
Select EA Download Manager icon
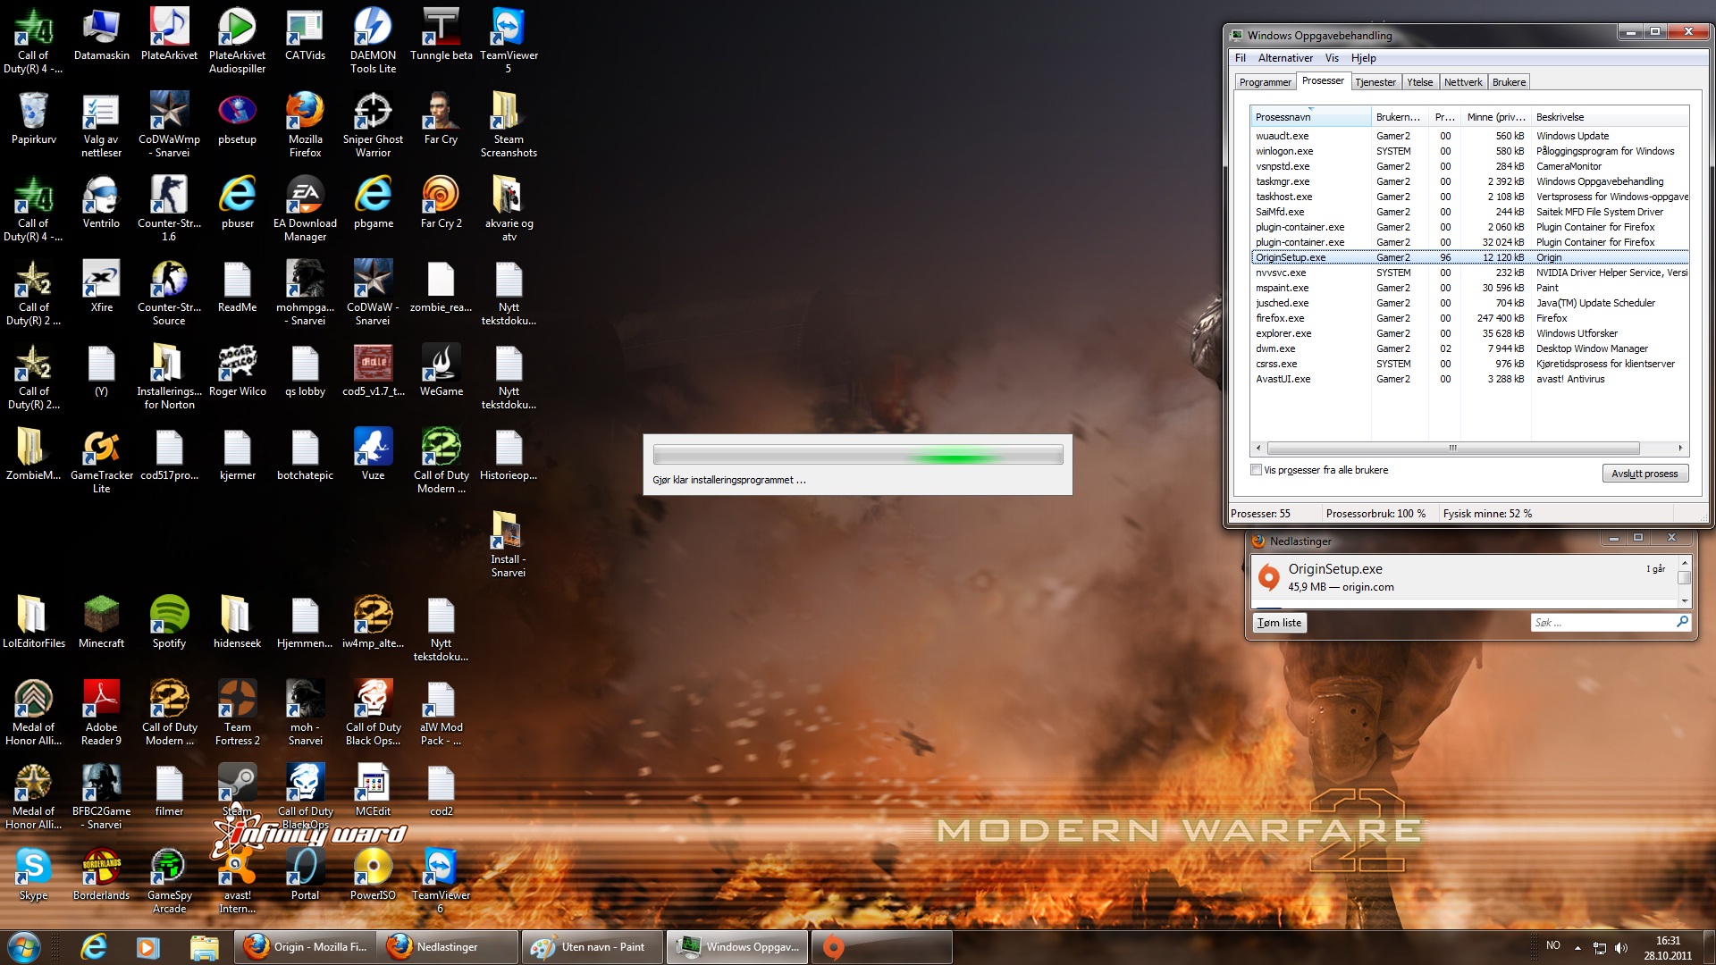pyautogui.click(x=305, y=208)
